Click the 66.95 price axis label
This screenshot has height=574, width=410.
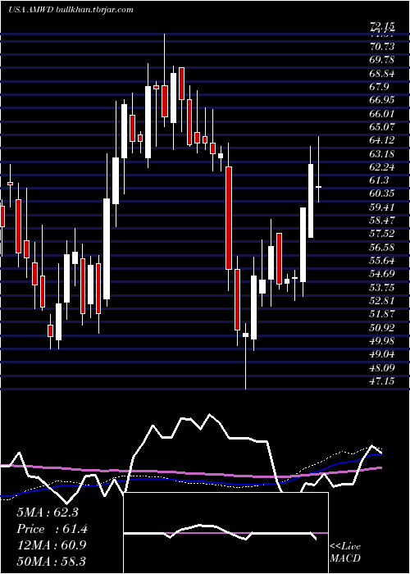382,100
